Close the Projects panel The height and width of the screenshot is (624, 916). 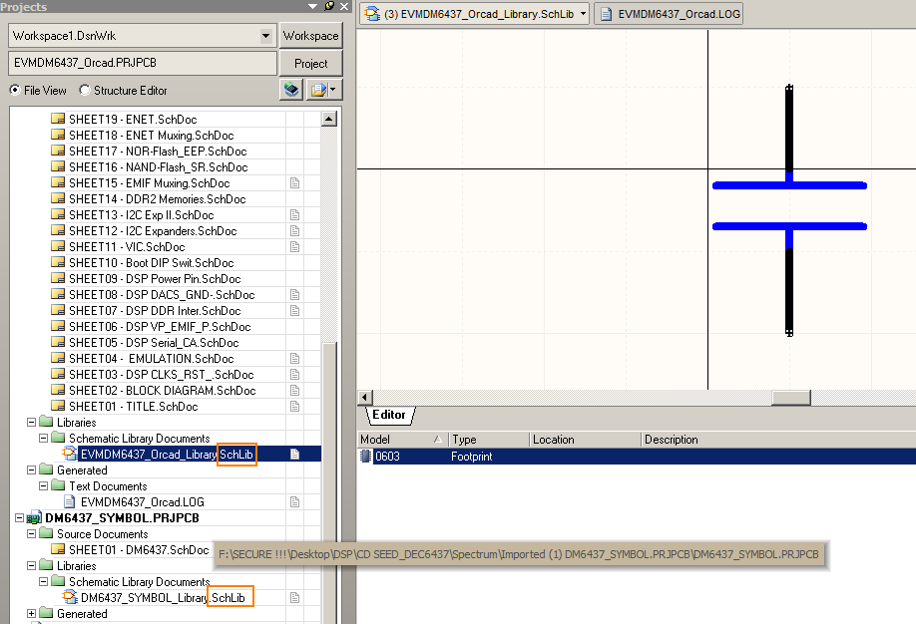point(344,6)
